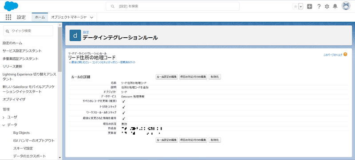This screenshot has width=355, height=160.
Task: Open リリース更新 in the sidebar
Action: (x=12, y=66)
